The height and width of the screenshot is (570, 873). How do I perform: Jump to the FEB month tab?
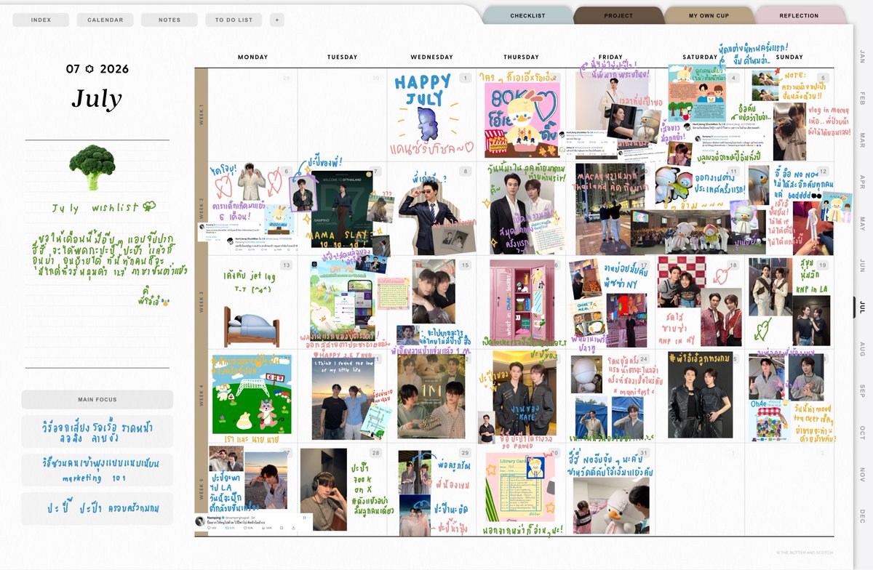pos(863,98)
